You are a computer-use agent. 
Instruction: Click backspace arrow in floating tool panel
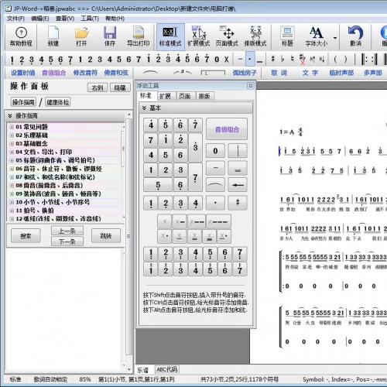(238, 185)
